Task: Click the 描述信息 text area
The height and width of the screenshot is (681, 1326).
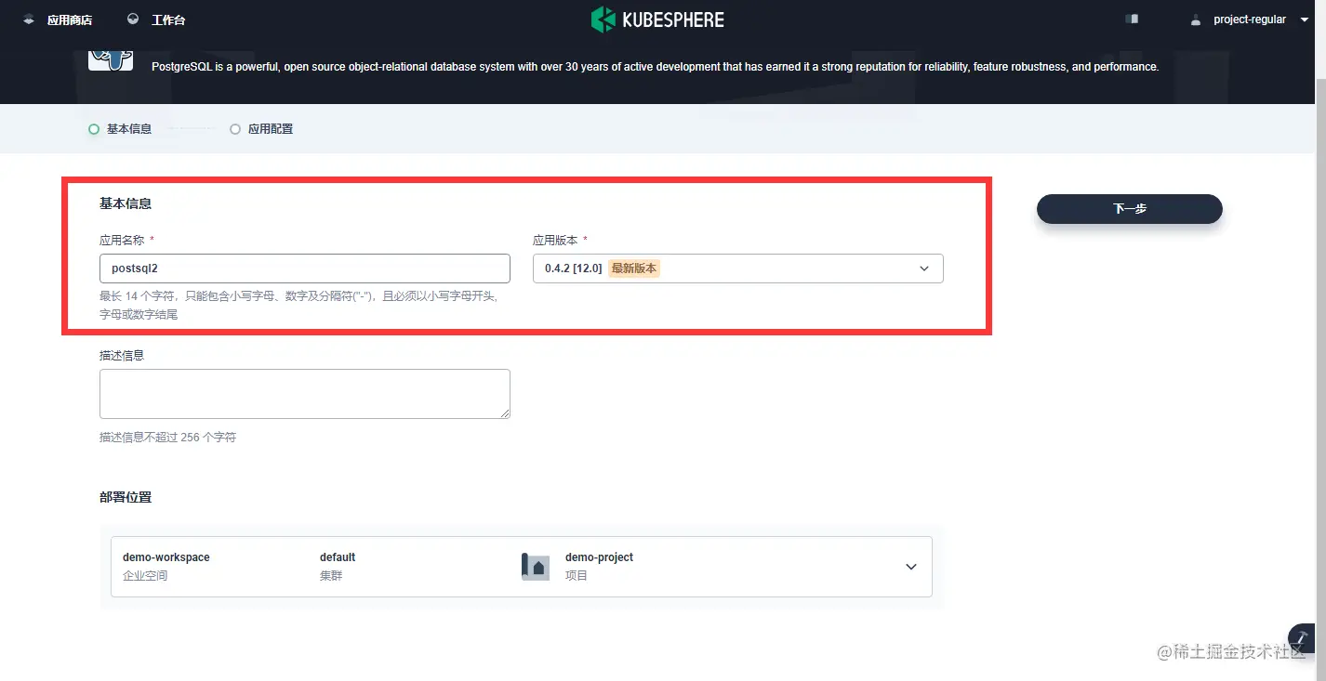Action: [x=305, y=394]
